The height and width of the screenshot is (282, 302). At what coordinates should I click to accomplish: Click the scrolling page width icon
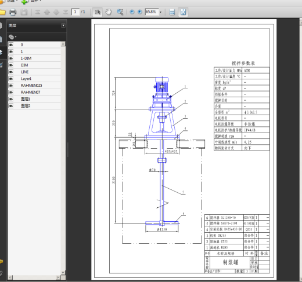[172, 12]
